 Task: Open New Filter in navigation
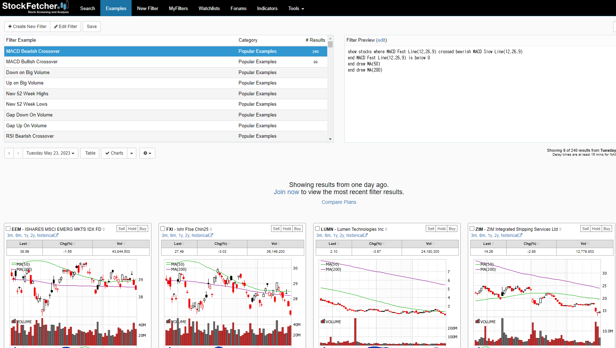[147, 8]
